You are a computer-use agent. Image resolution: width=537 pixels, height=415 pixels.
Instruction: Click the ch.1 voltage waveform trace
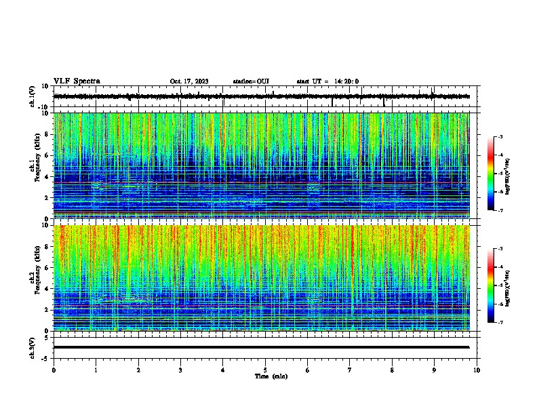click(261, 96)
